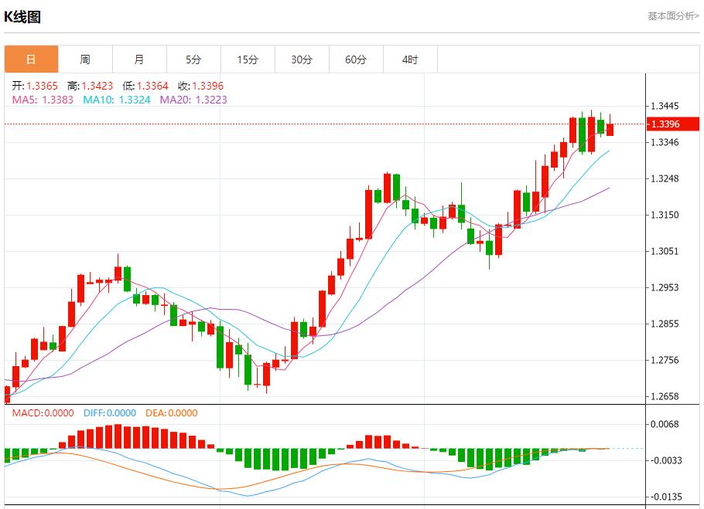Click the K线图 title heading

pyautogui.click(x=22, y=17)
